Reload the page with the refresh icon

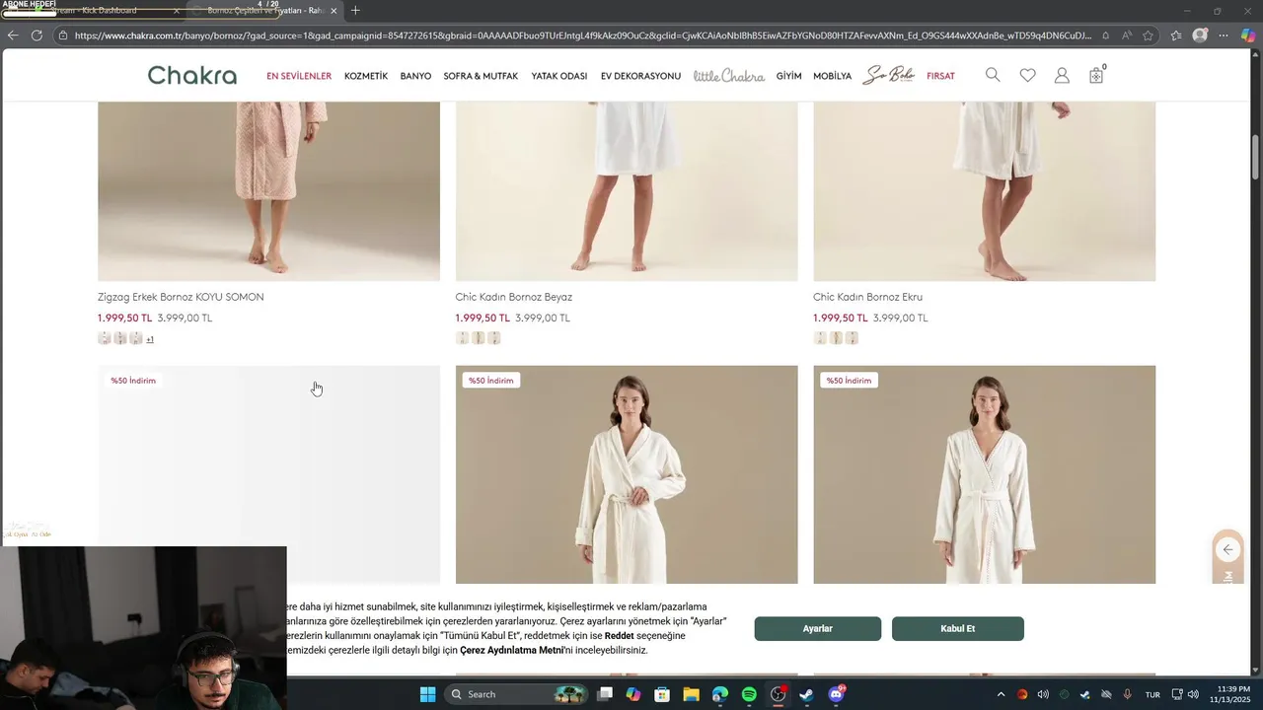tap(37, 35)
